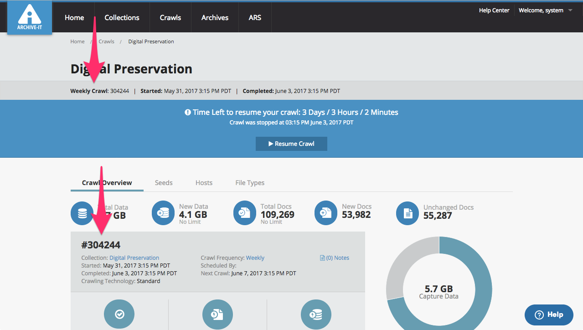The image size is (583, 330).
Task: Click the Total Data database icon
Action: click(x=82, y=213)
